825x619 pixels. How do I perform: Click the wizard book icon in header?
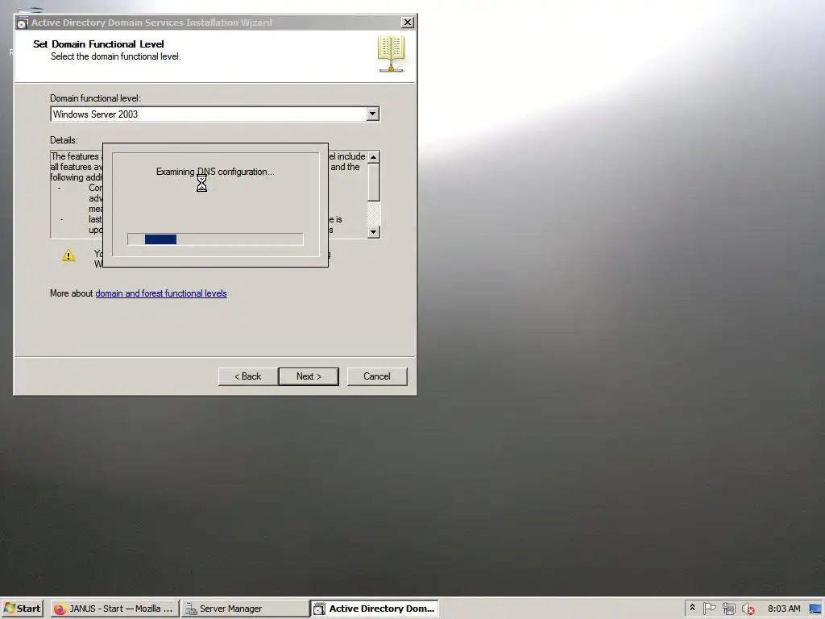(x=391, y=54)
